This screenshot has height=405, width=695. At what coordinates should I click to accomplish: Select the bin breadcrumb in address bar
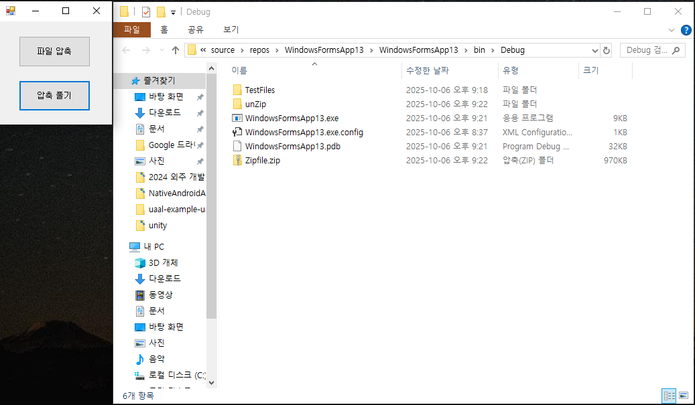click(479, 50)
